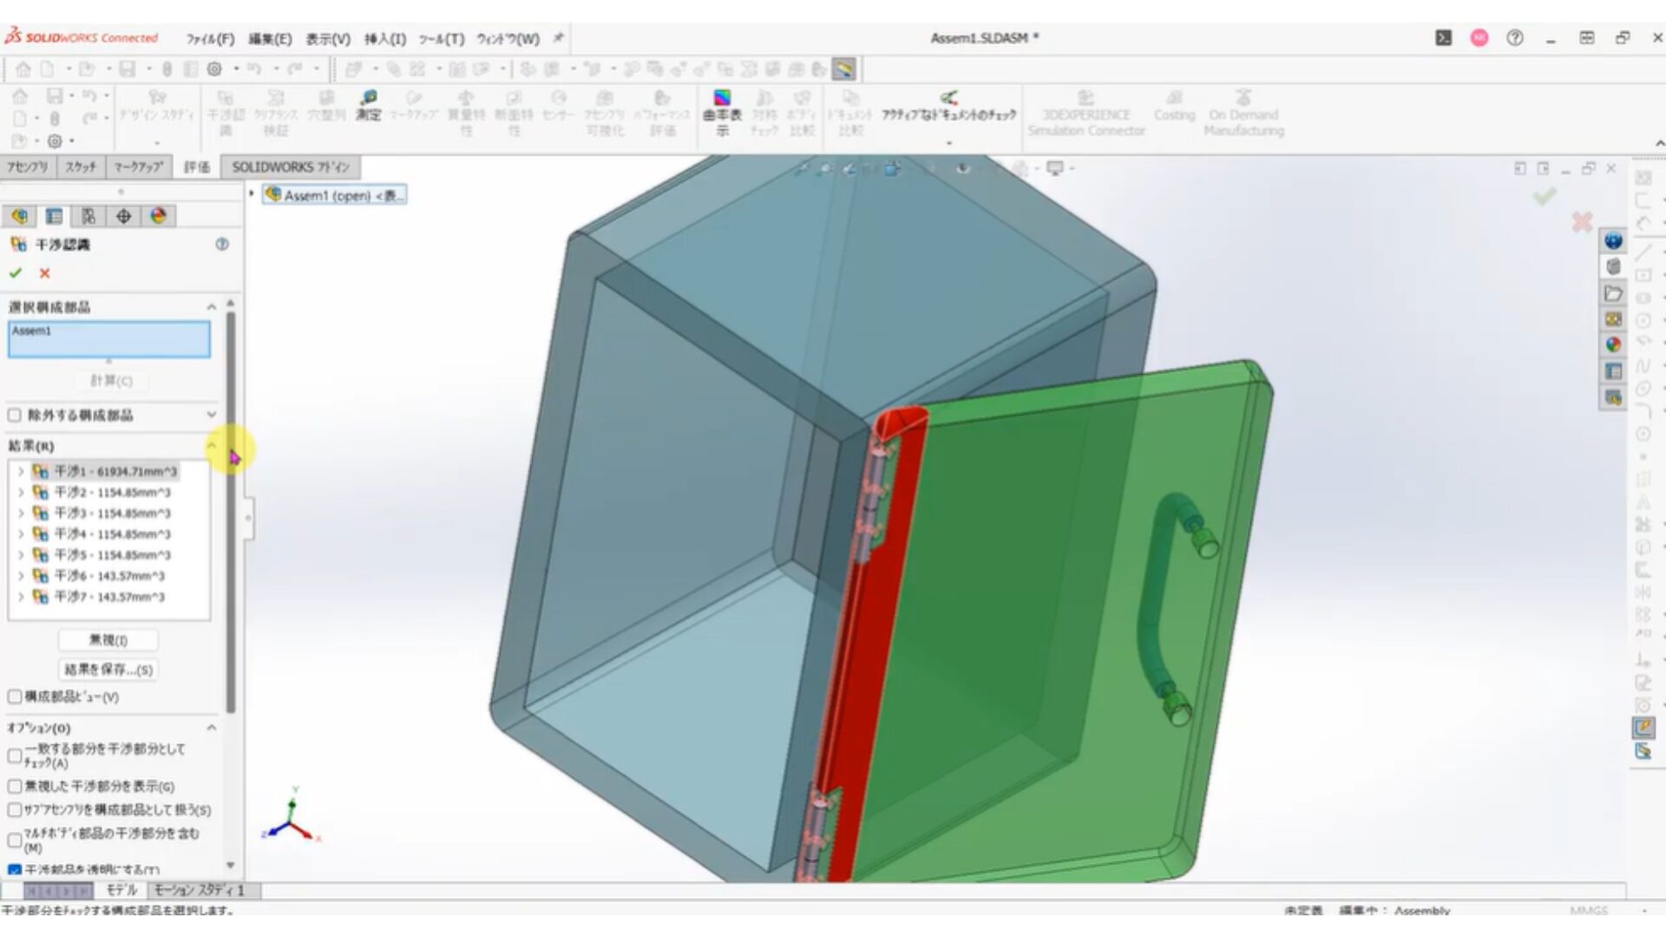Screen dimensions: 1666x937
Task: Switch to the PropertyManager panel tab
Action: [x=54, y=216]
